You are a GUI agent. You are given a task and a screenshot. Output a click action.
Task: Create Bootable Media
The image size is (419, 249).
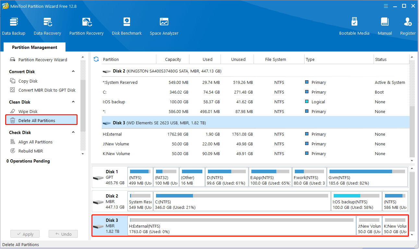pyautogui.click(x=354, y=26)
